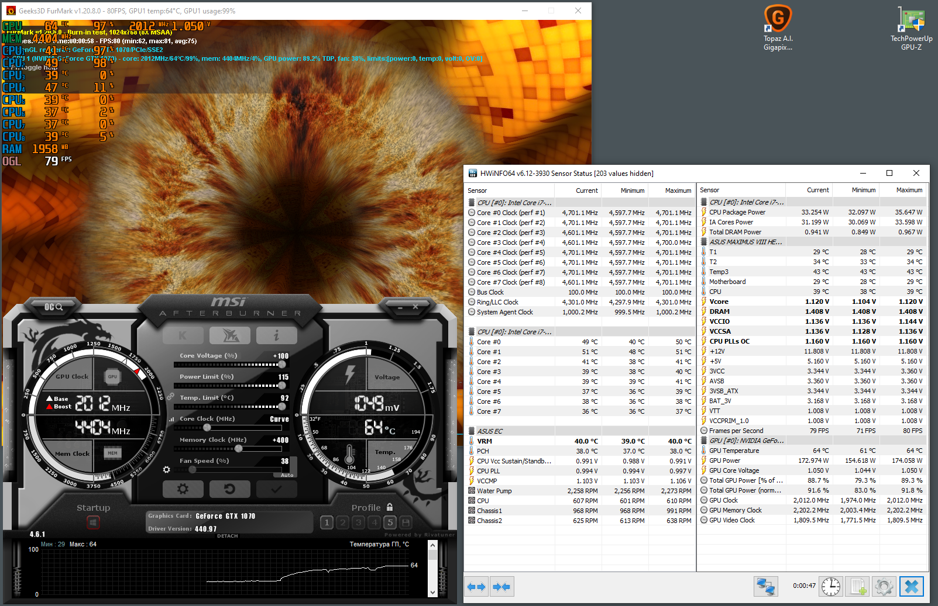Click the DETACH button under Afterburner
This screenshot has width=938, height=606.
click(228, 536)
